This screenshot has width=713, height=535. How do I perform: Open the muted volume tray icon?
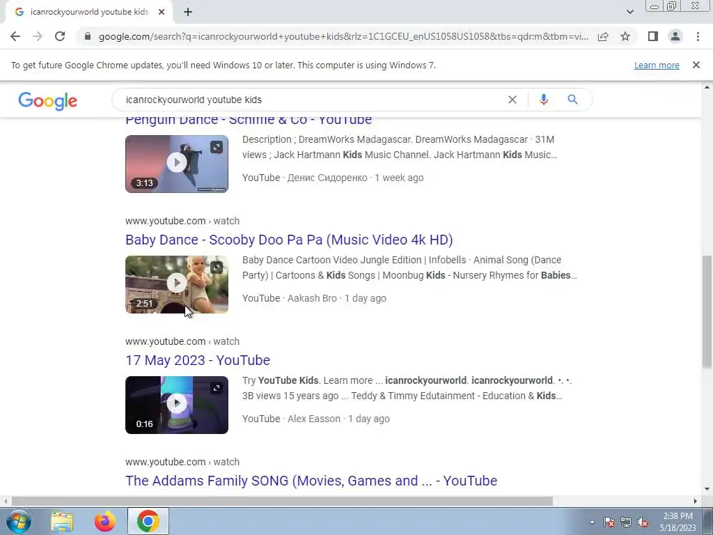click(643, 522)
